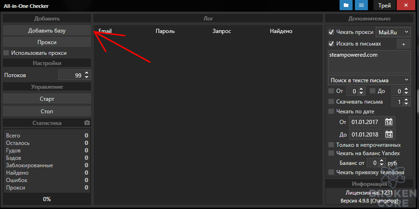Click the Лицензия на: 1231 text
The width and height of the screenshot is (419, 209).
pyautogui.click(x=369, y=192)
